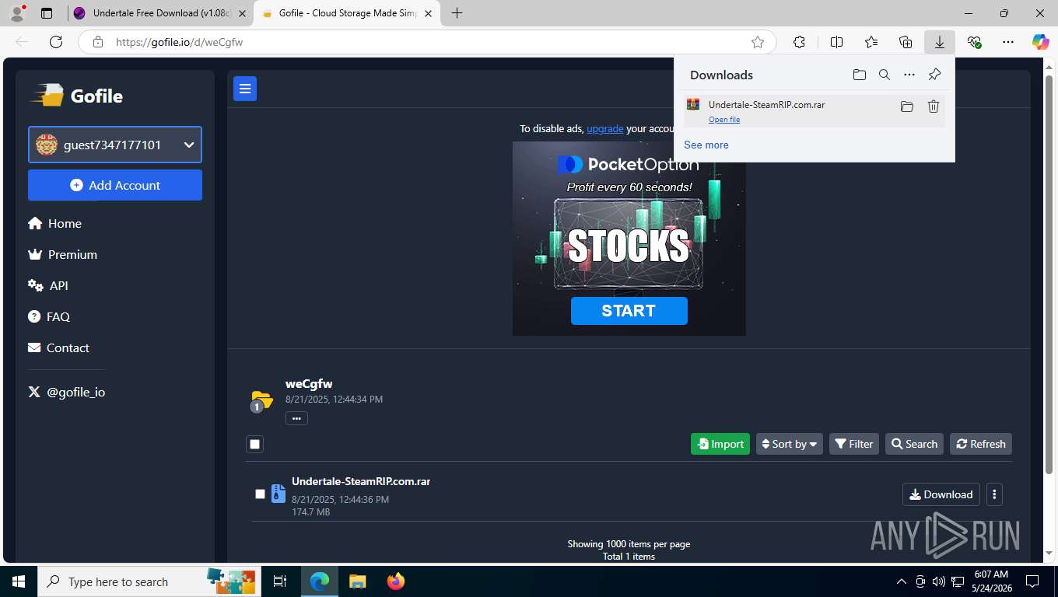Delete the downloaded file with trash icon

pos(934,106)
